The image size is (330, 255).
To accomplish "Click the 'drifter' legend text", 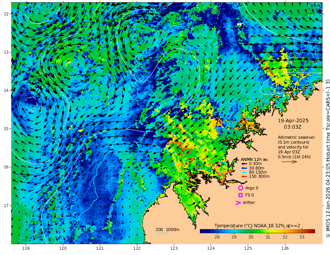I will click(x=249, y=202).
